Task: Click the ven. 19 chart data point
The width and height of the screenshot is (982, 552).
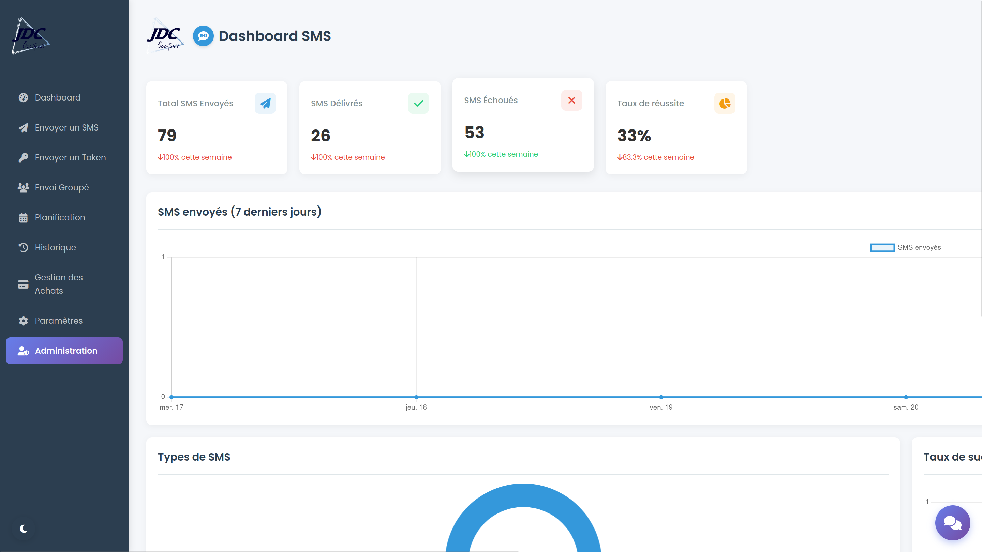Action: click(661, 397)
